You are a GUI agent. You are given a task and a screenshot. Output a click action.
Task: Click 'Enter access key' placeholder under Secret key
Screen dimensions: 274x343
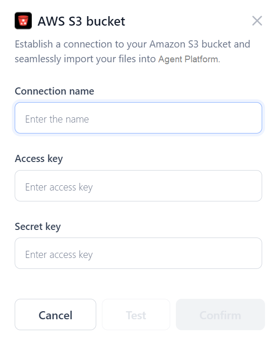(x=59, y=255)
